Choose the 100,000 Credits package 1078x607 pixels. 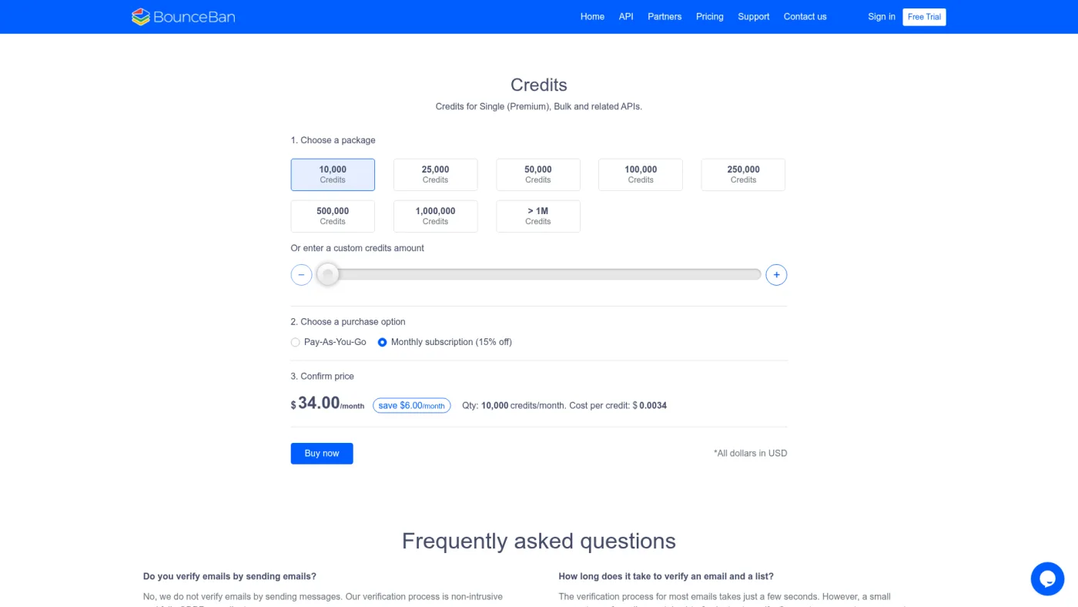click(641, 175)
